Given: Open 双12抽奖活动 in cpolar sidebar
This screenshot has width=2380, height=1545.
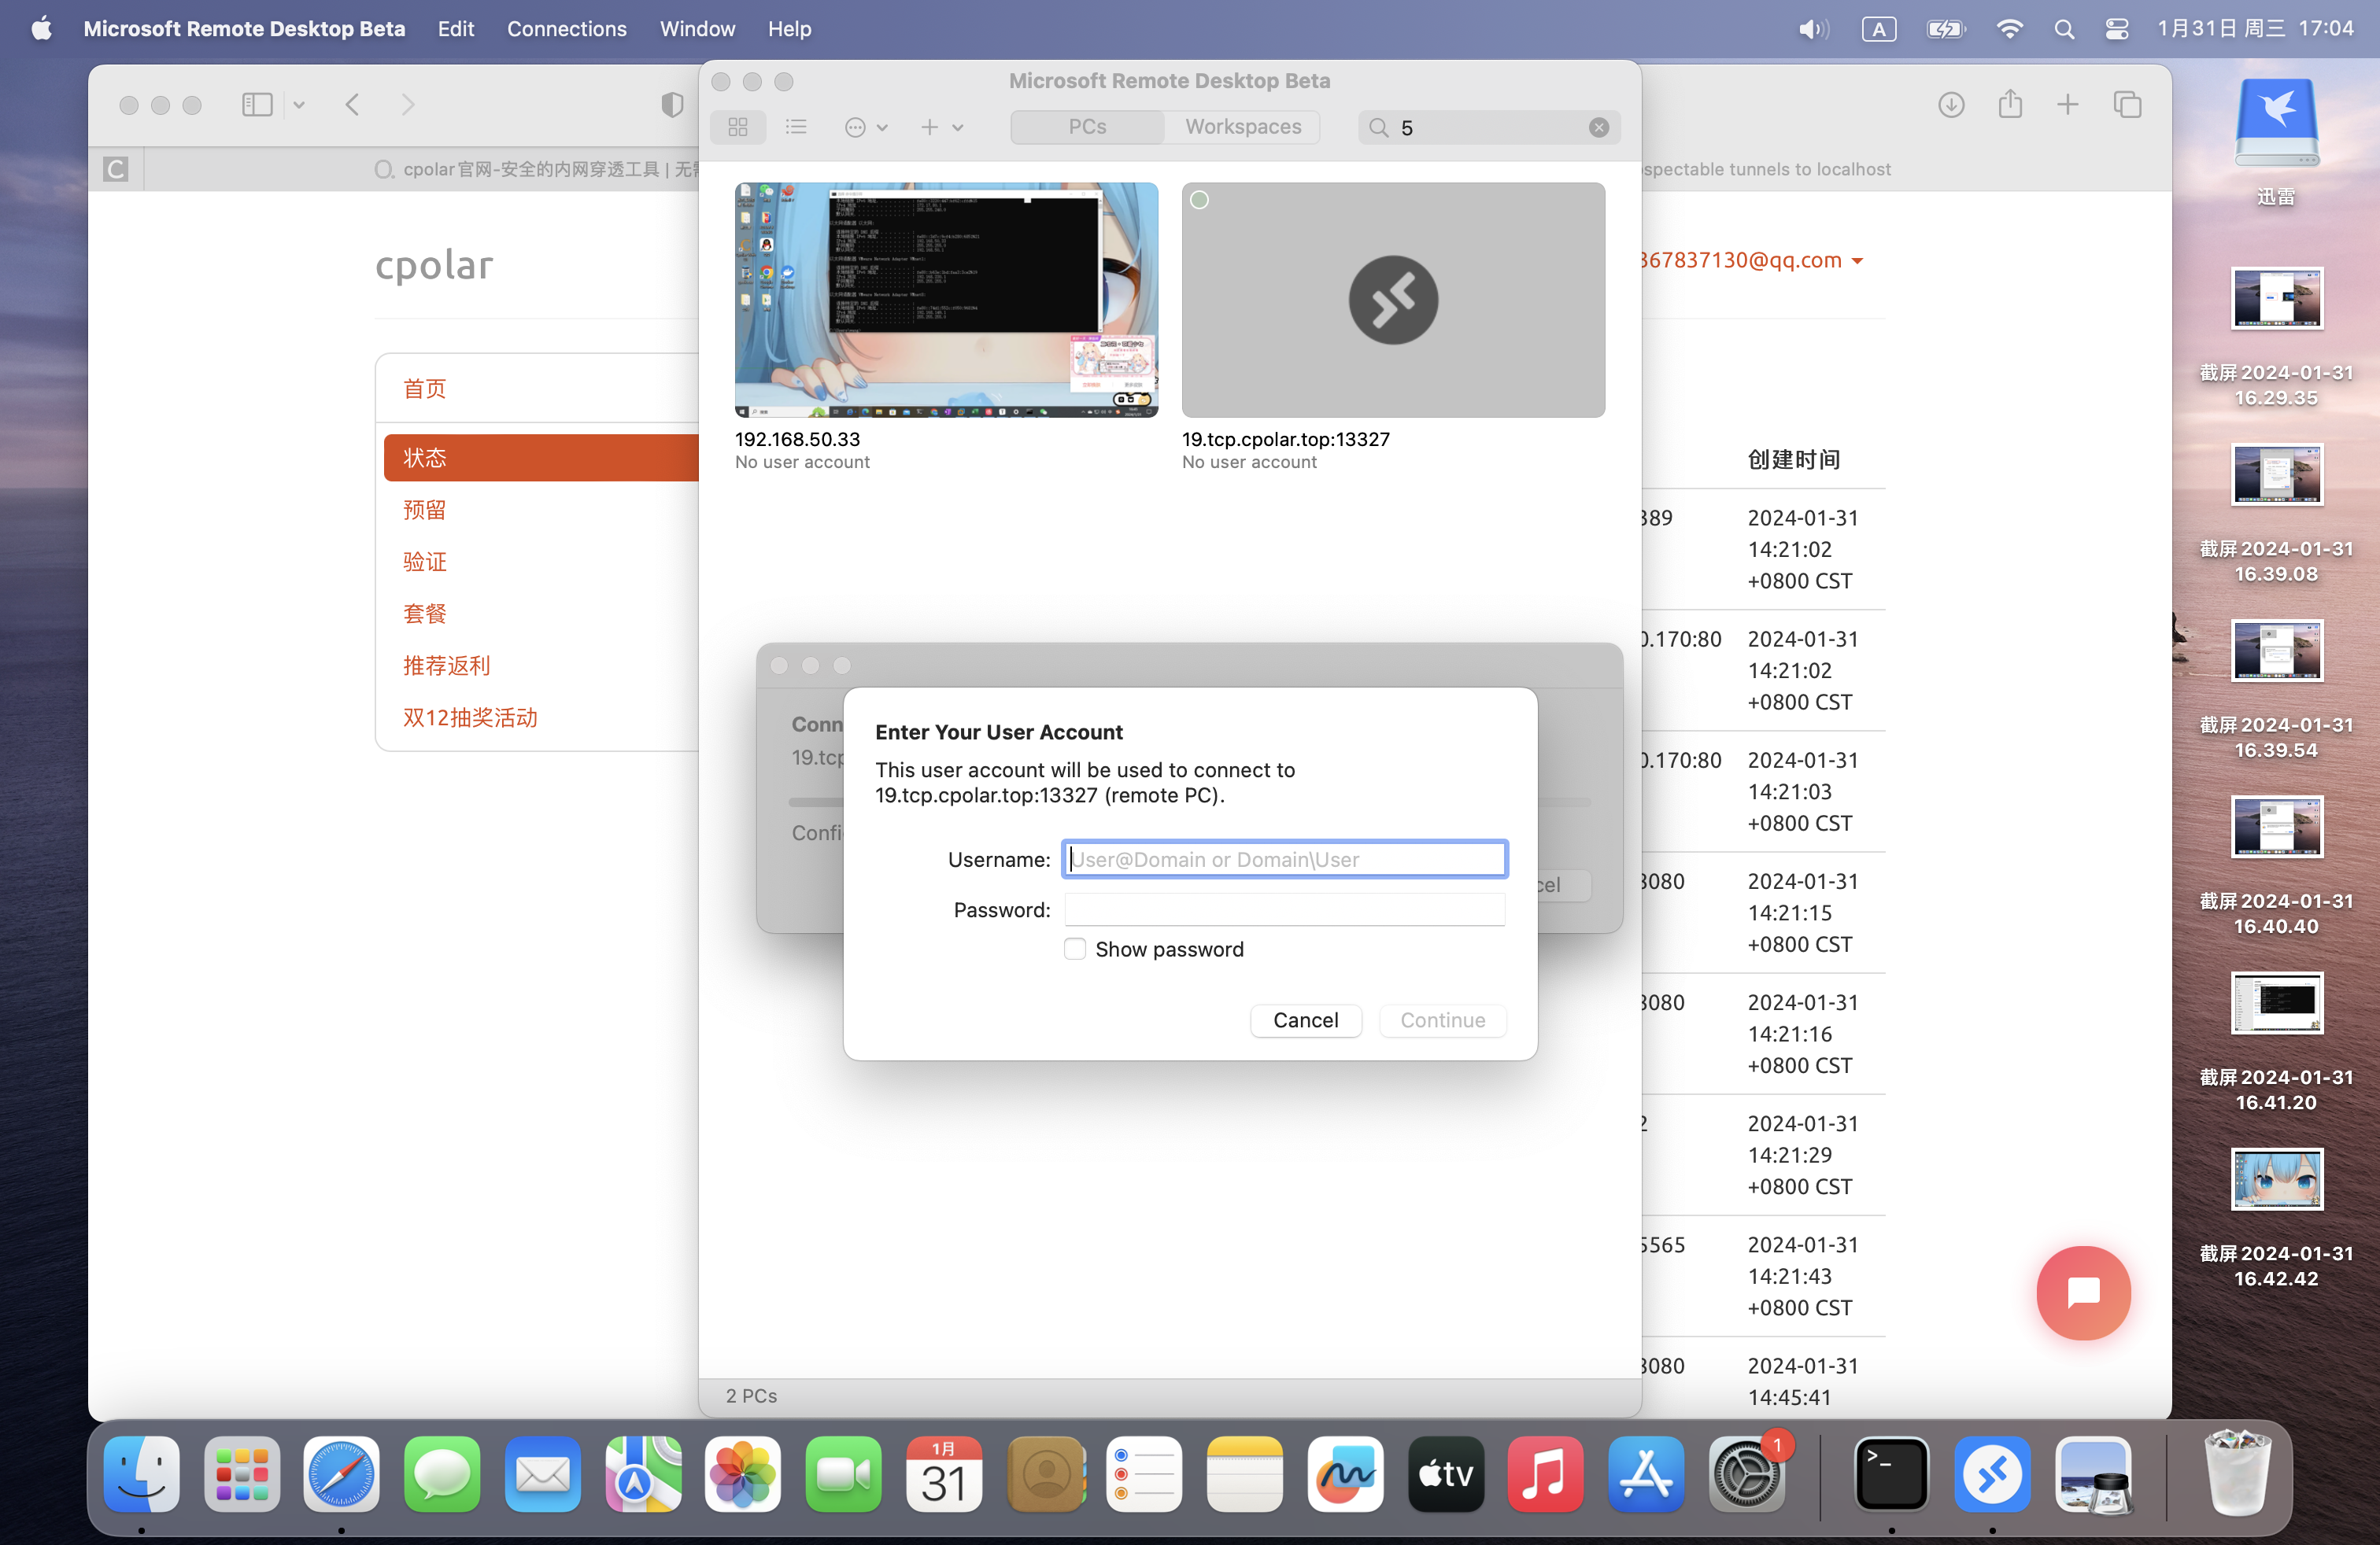Looking at the screenshot, I should (470, 717).
